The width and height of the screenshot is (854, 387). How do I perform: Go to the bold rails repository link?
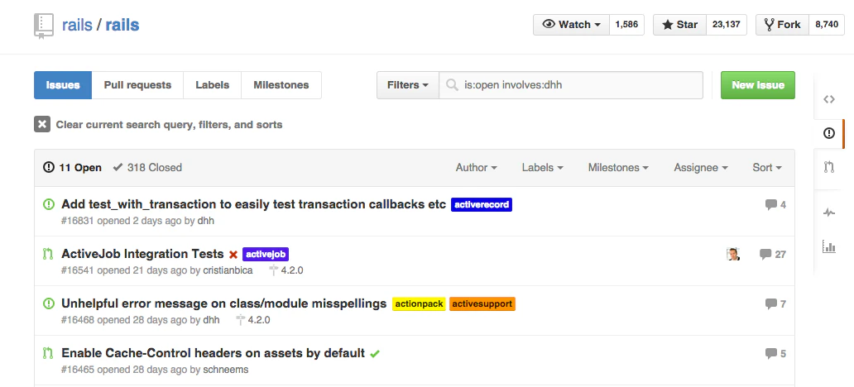(x=122, y=25)
